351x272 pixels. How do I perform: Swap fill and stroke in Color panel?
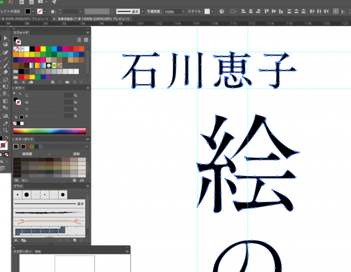pos(20,94)
